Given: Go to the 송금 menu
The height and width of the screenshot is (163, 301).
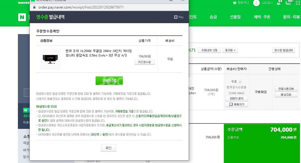Looking at the screenshot, I should (x=213, y=17).
